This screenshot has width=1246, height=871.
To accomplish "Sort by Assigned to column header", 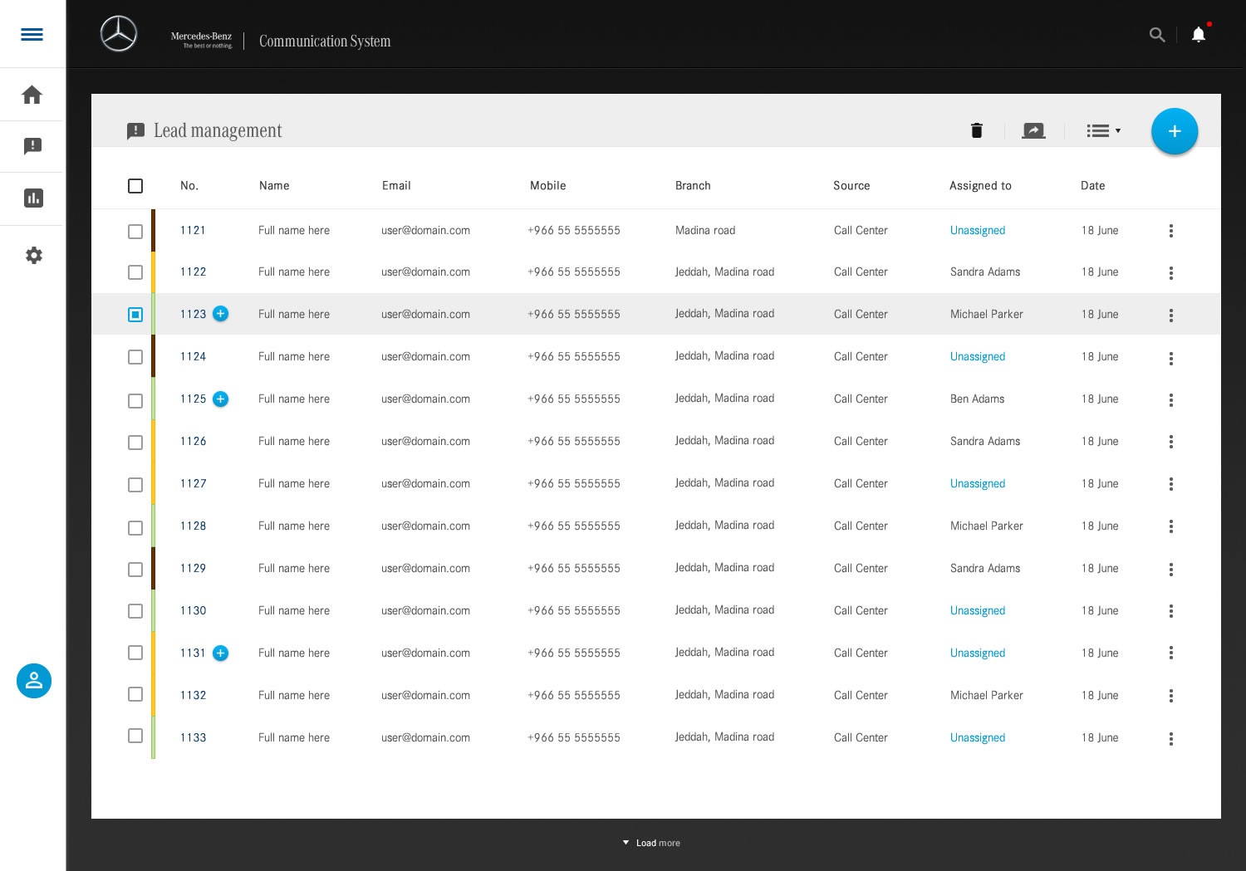I will (980, 185).
